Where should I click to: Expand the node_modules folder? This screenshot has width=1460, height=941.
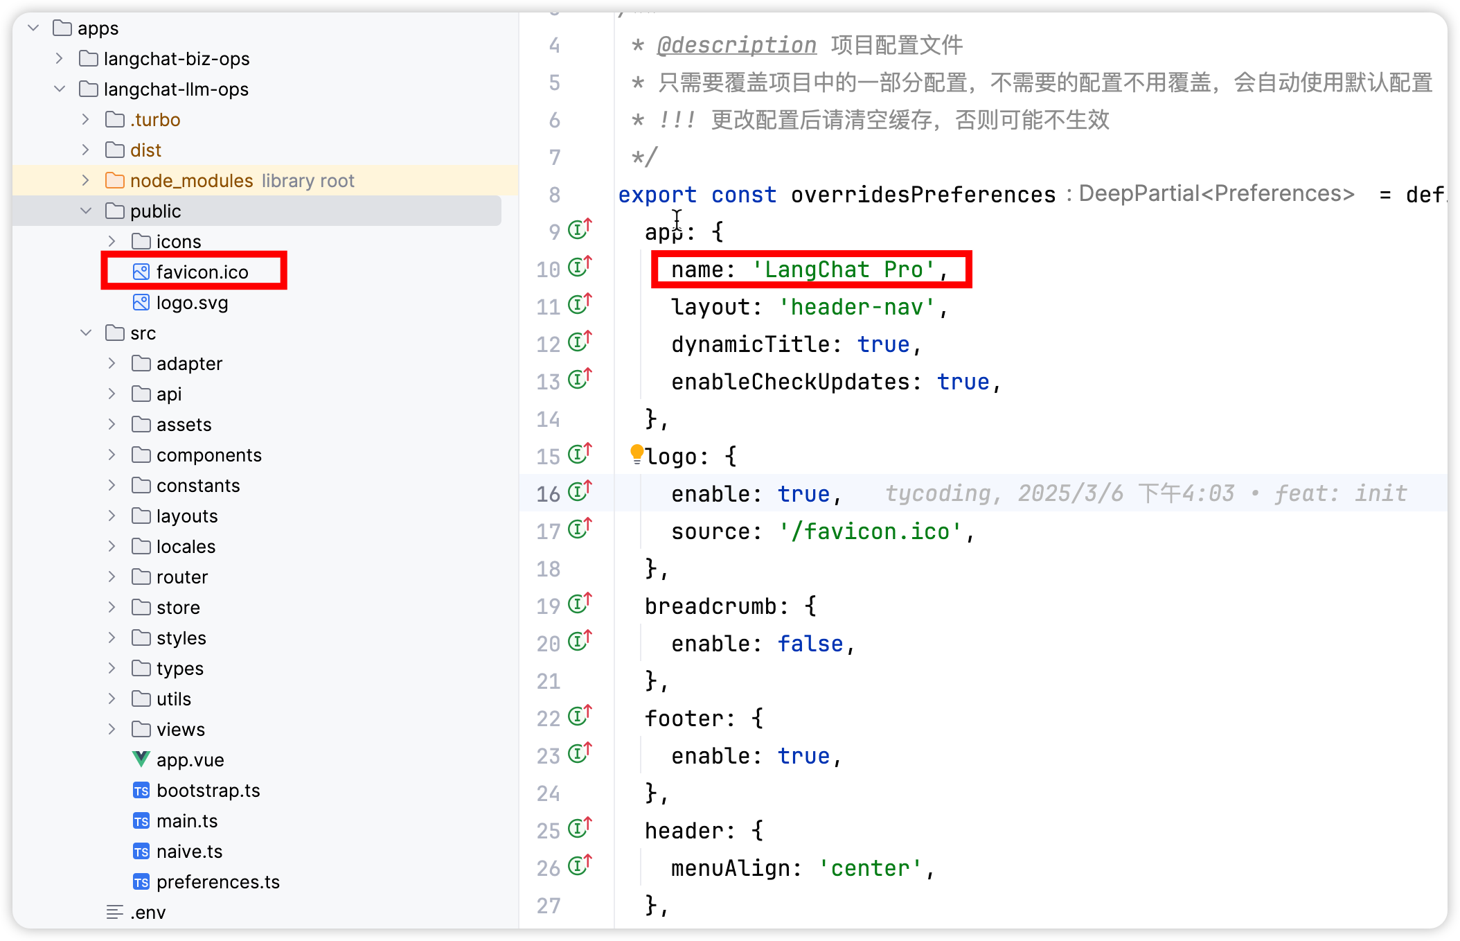(x=86, y=181)
